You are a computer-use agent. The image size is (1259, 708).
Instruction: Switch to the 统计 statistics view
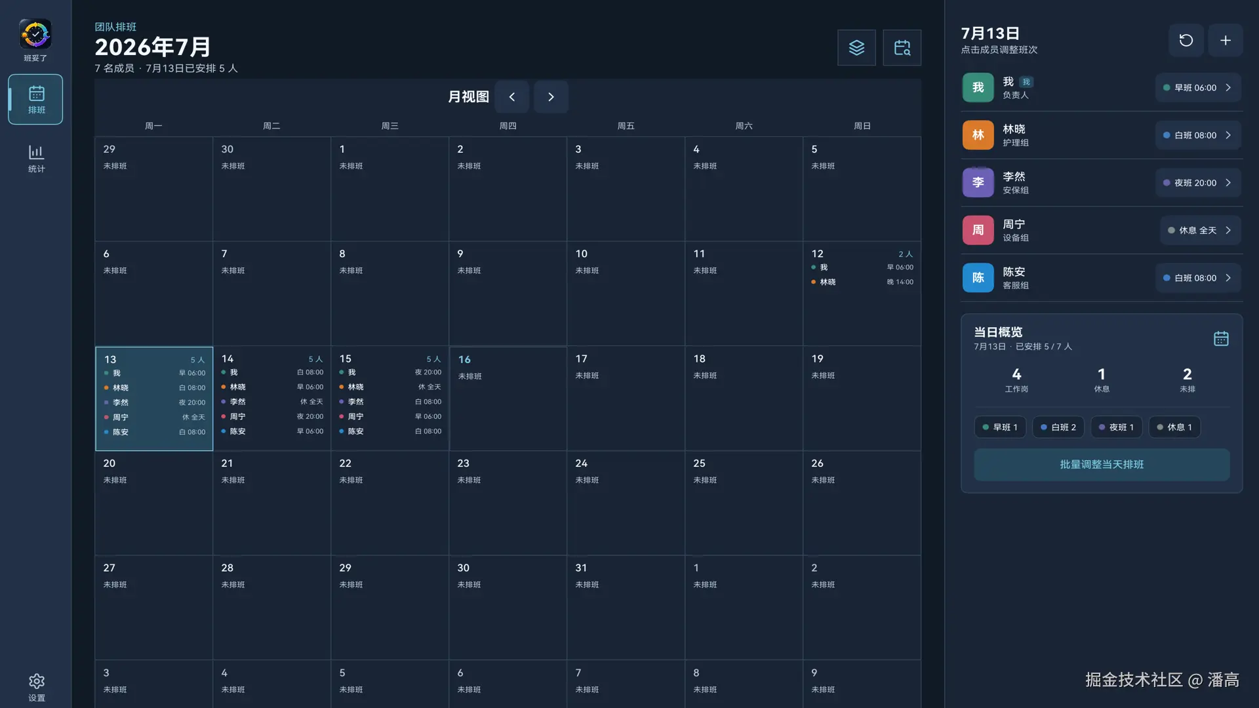(x=36, y=159)
